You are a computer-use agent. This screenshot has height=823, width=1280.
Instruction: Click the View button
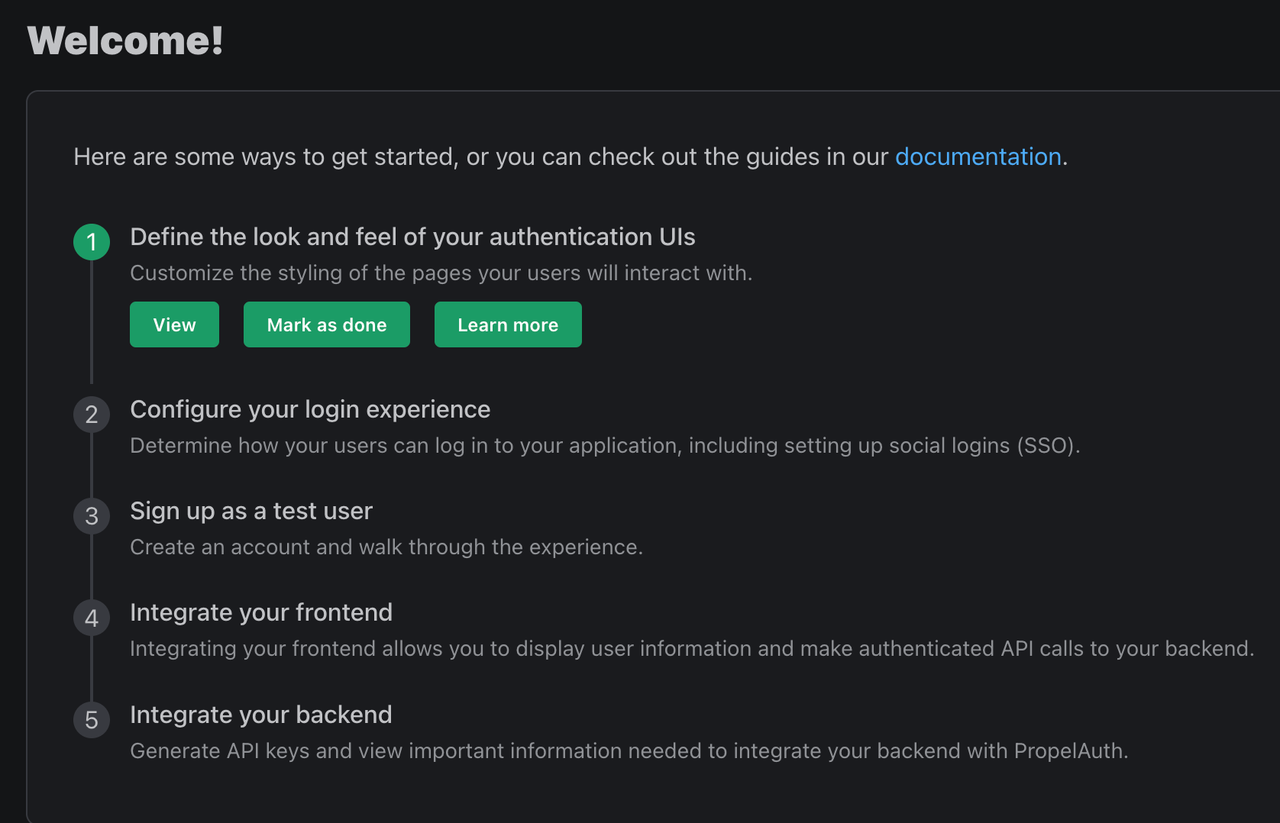(x=174, y=324)
